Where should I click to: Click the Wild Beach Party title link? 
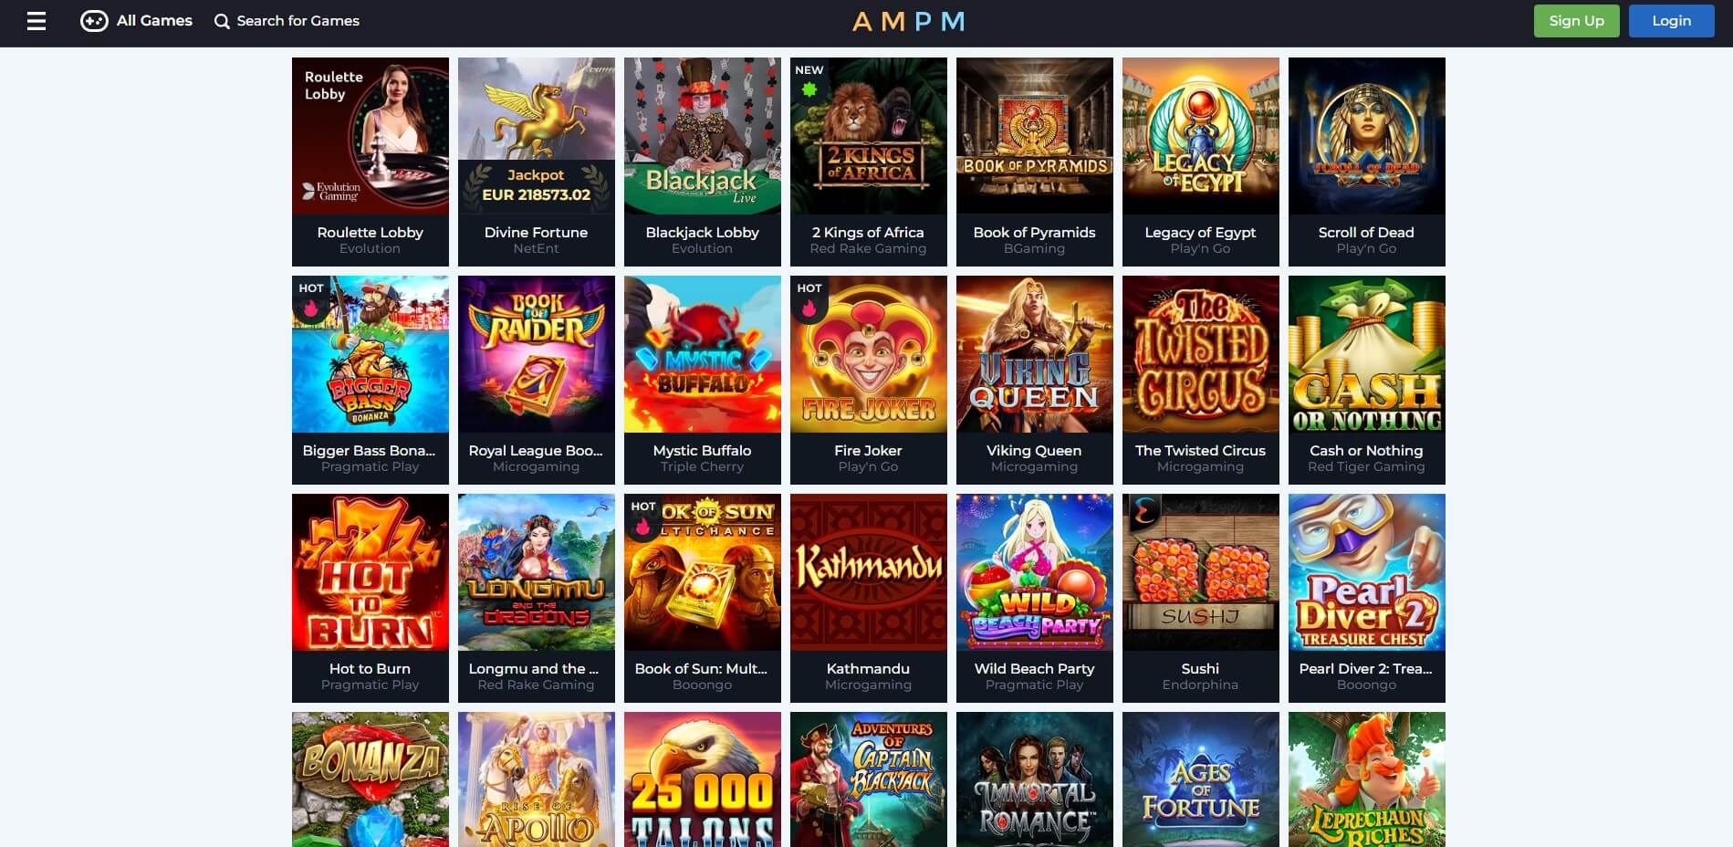[x=1035, y=669]
